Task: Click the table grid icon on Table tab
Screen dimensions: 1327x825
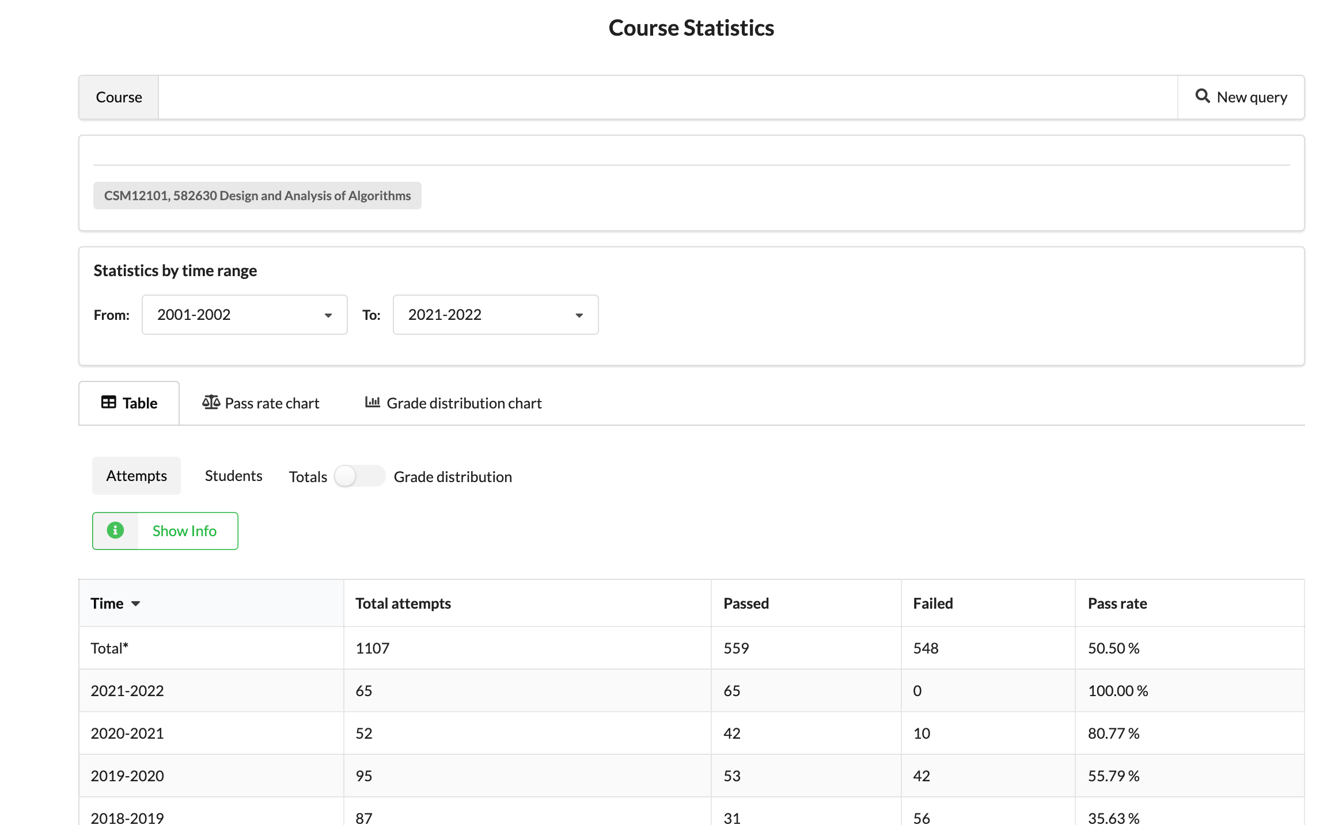Action: click(x=108, y=402)
